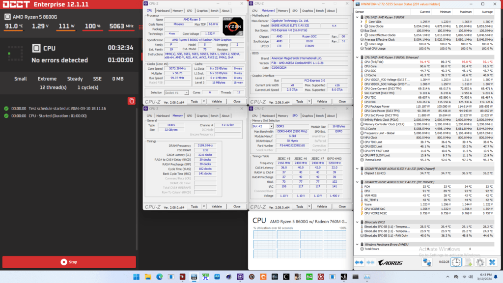Open About tab in CPU-Z SPD window

(331, 116)
